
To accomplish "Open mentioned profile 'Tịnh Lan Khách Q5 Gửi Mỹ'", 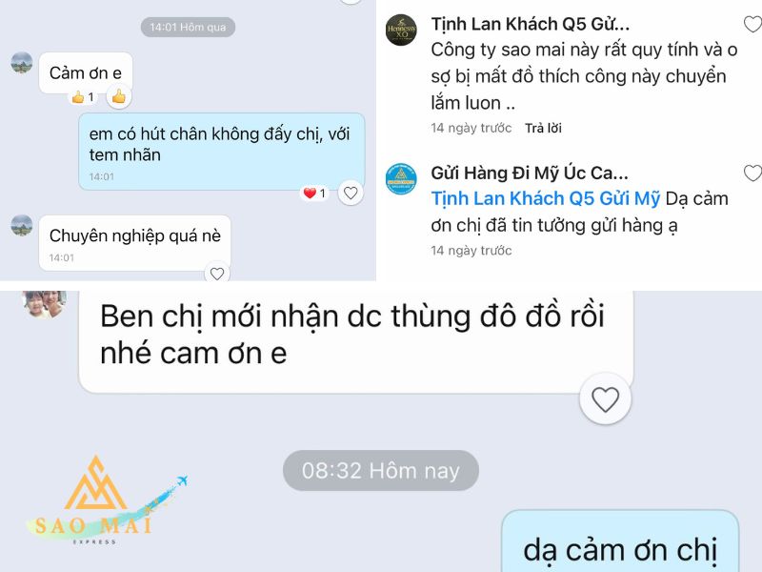I will [545, 198].
